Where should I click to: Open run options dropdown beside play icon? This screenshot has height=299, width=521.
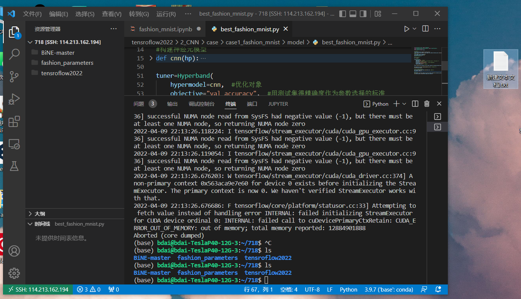[414, 29]
